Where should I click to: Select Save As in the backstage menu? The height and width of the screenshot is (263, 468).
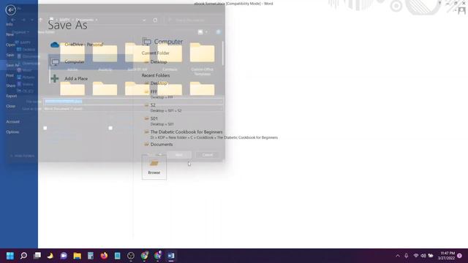click(12, 65)
